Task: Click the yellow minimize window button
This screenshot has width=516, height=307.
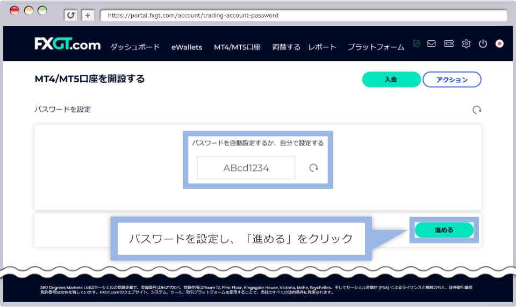Action: pos(28,11)
